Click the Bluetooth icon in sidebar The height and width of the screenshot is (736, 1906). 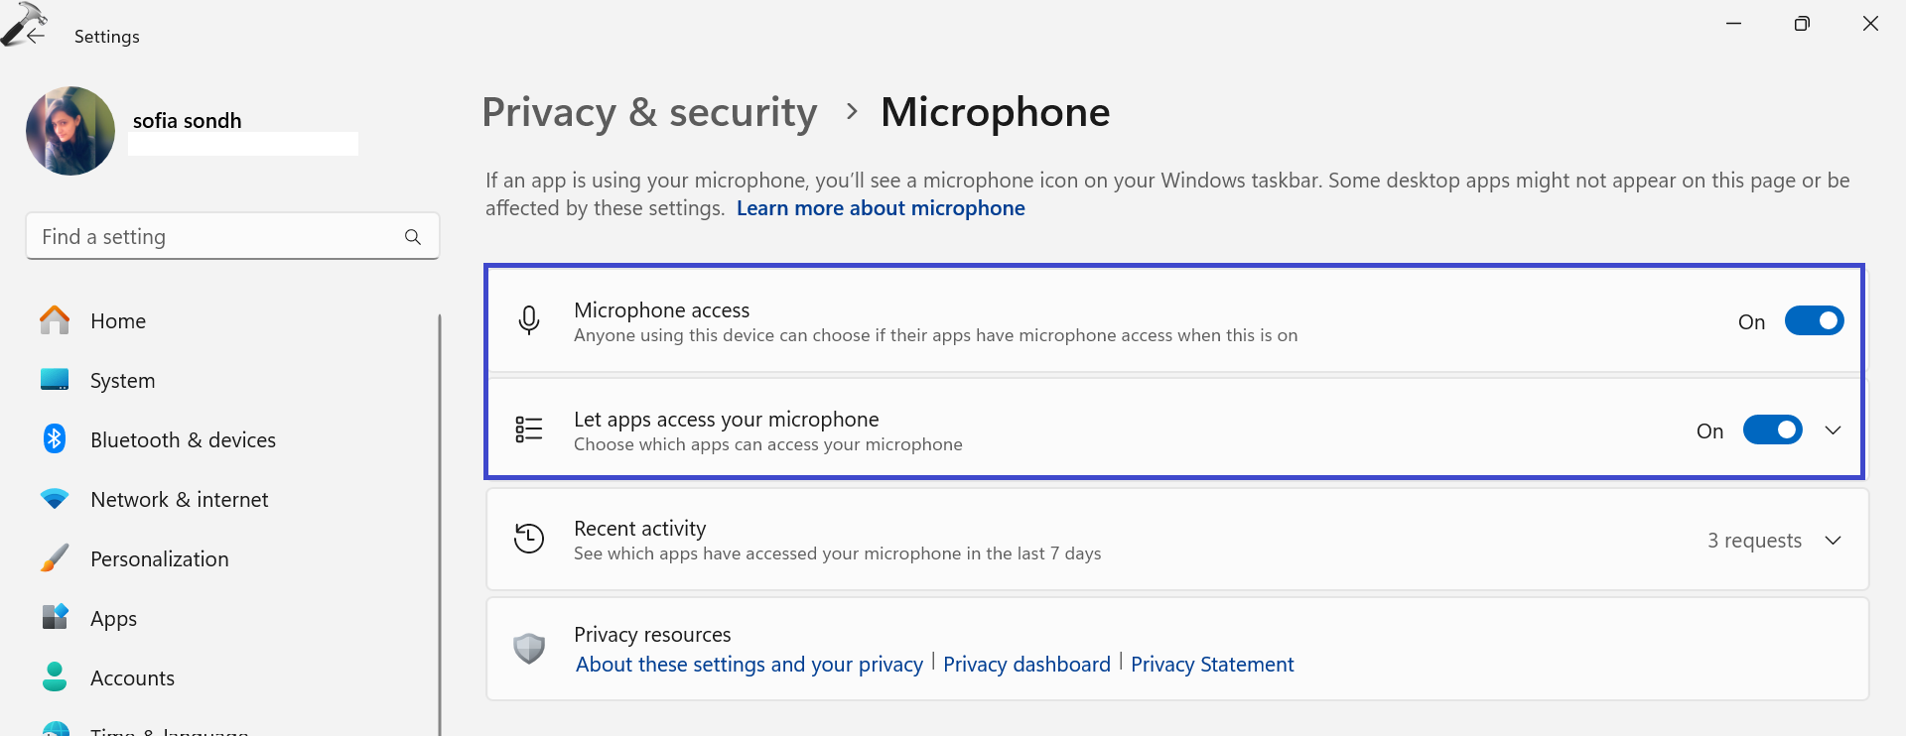55,439
